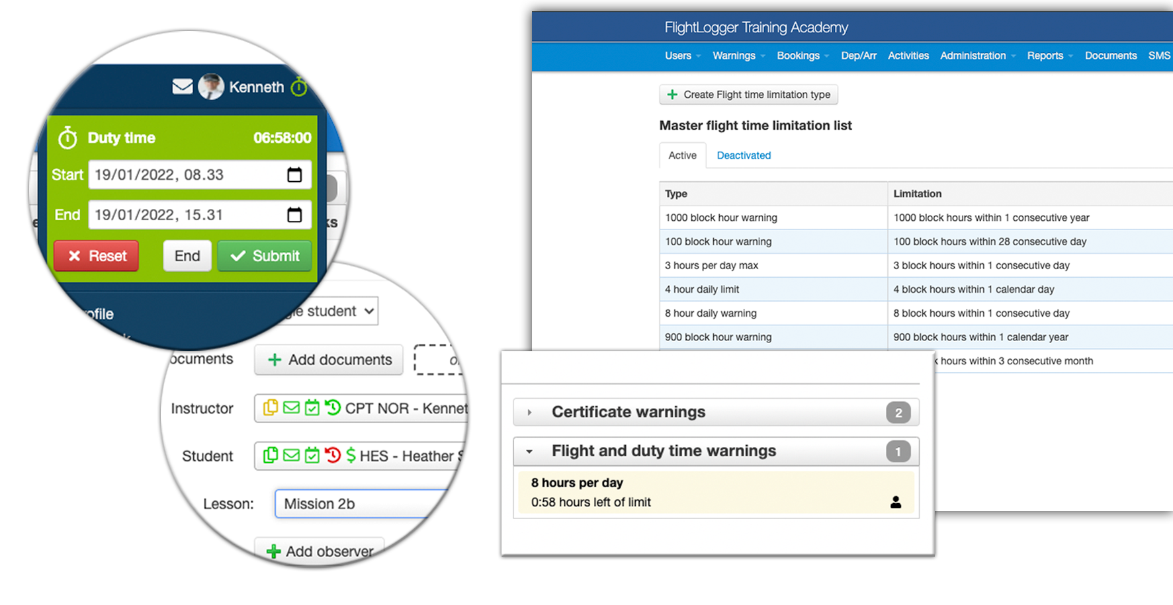
Task: Click the stopwatch icon in Duty time header
Action: click(67, 138)
